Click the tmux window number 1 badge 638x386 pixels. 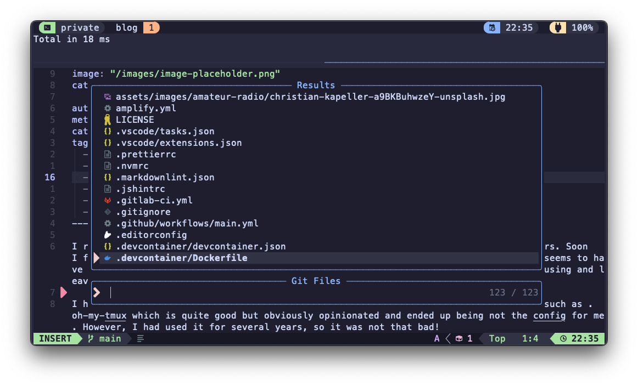point(152,27)
